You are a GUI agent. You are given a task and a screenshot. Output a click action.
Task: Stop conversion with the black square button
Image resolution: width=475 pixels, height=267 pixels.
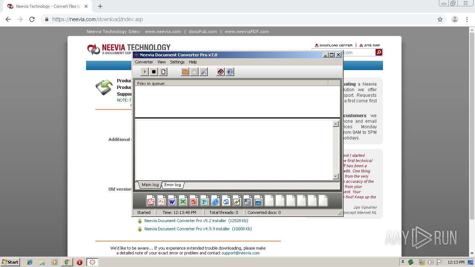click(x=154, y=72)
